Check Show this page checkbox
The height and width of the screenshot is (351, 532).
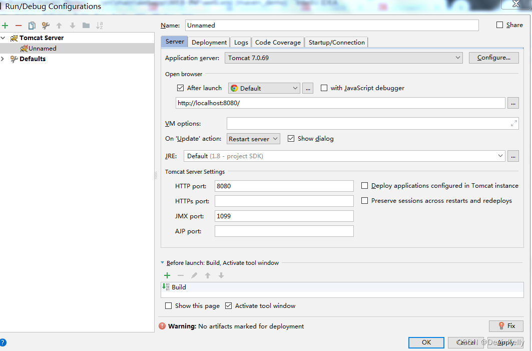point(168,306)
